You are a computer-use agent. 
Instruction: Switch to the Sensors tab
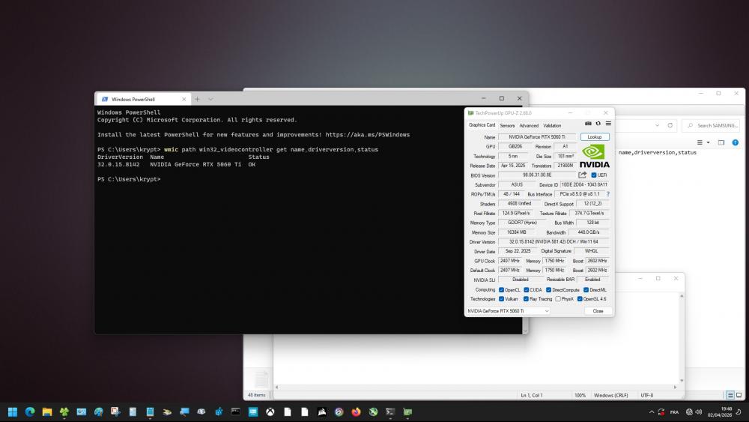507,125
